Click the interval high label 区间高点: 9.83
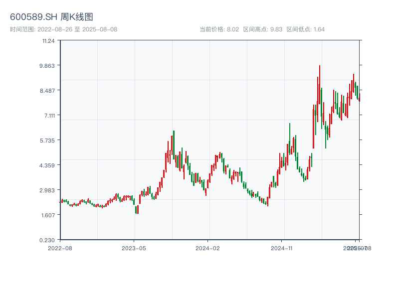 click(x=263, y=29)
